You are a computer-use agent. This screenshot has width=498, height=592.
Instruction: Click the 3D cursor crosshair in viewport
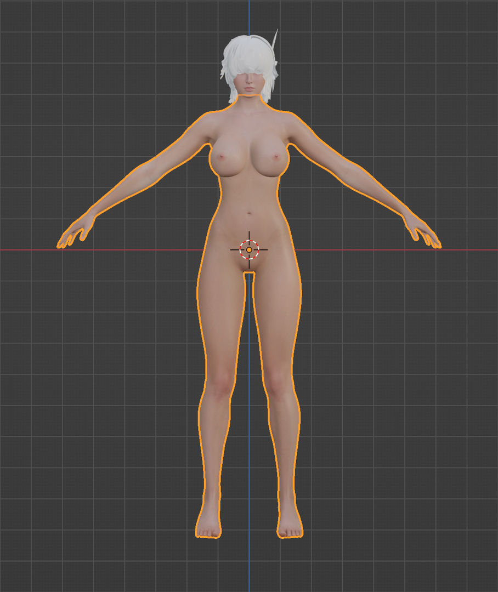(249, 249)
